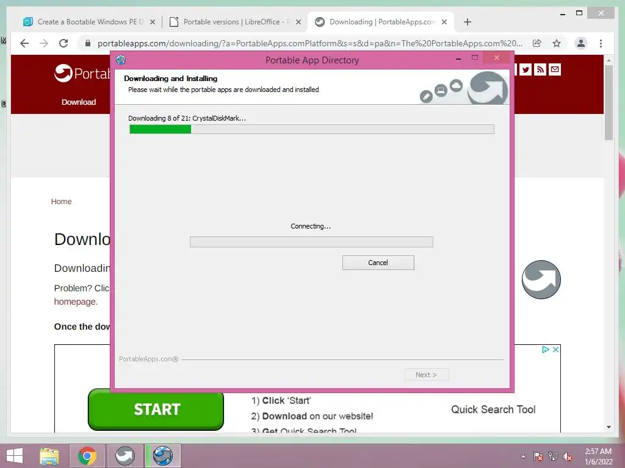Click the large PortableApps logo on page
The width and height of the screenshot is (625, 468).
541,279
